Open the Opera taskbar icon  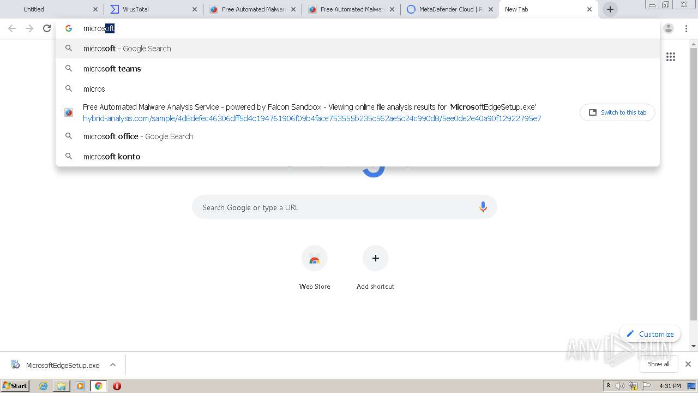tap(117, 386)
